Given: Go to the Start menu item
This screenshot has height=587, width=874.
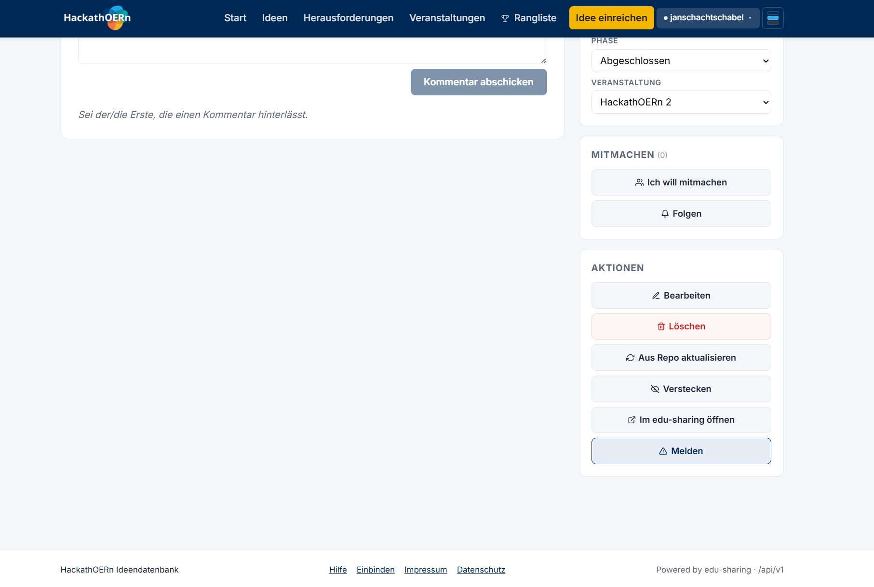Looking at the screenshot, I should [235, 18].
